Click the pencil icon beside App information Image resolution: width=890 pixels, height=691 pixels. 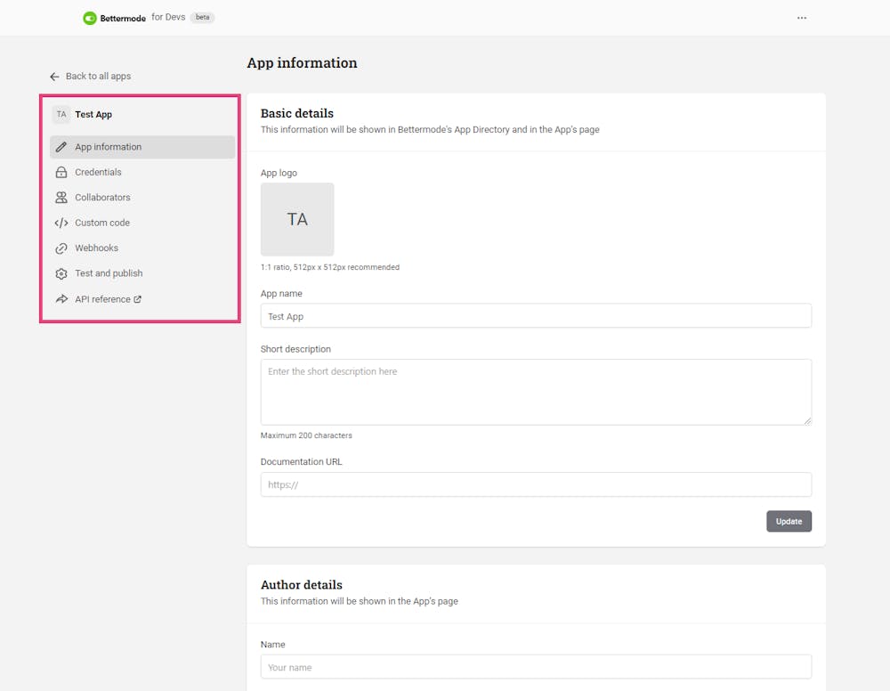[61, 147]
